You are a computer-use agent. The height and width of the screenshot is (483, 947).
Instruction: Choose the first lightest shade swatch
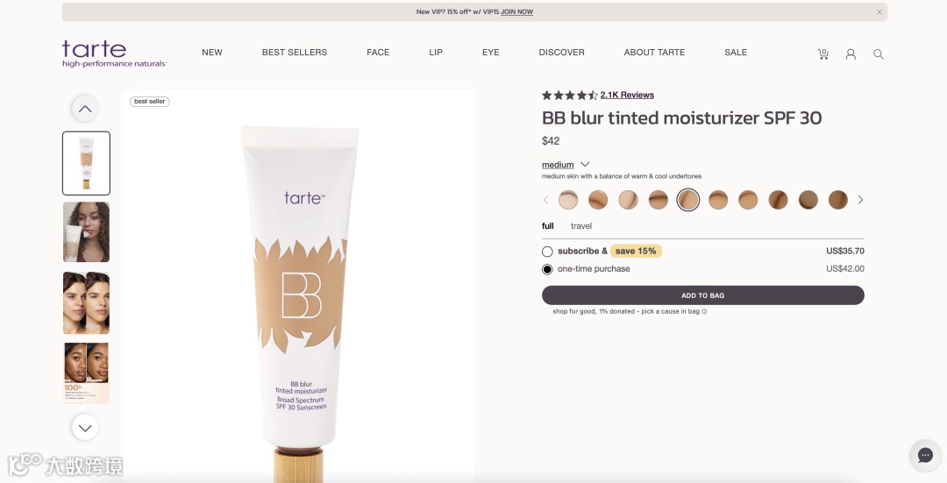coord(567,200)
